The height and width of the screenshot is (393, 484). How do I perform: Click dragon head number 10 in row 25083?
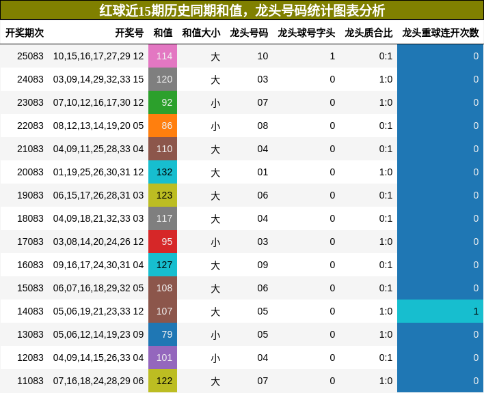pyautogui.click(x=263, y=56)
